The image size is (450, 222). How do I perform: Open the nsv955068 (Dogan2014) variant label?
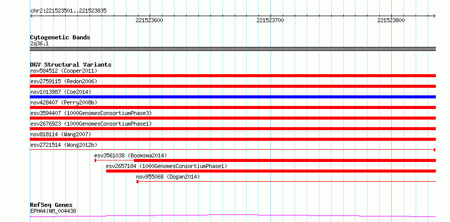pos(168,177)
